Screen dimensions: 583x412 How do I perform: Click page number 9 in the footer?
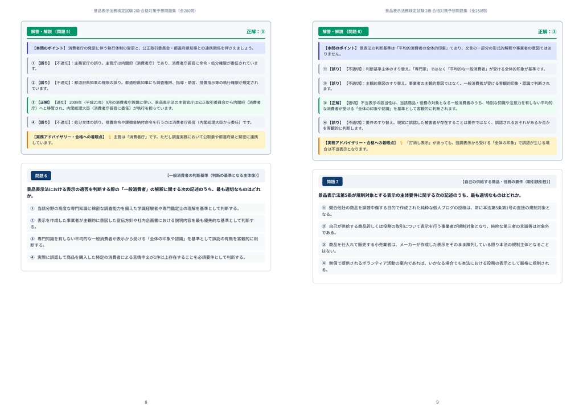(437, 402)
